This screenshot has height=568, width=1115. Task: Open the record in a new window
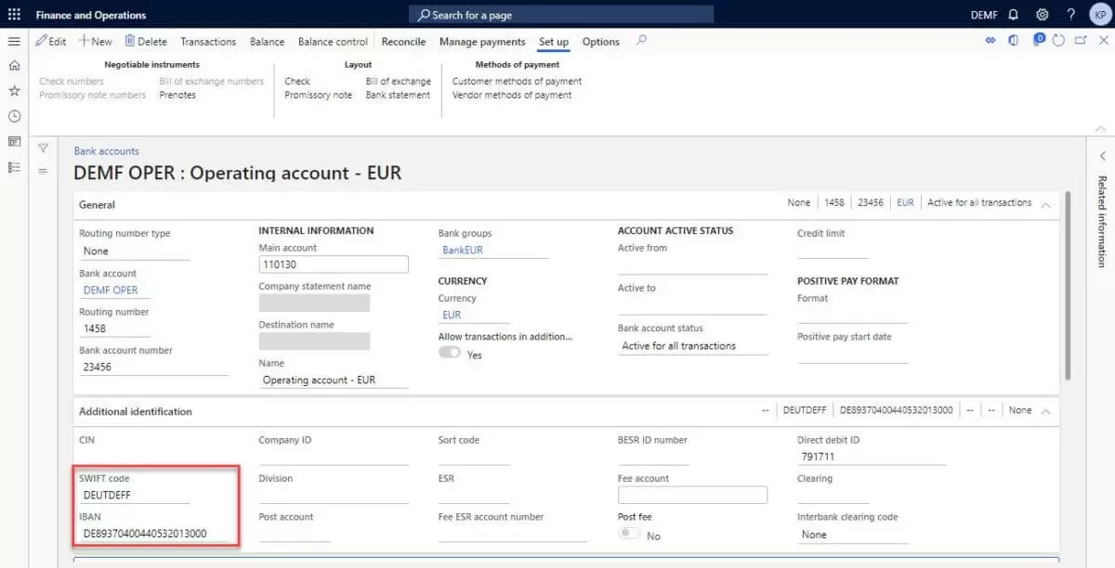[1081, 41]
